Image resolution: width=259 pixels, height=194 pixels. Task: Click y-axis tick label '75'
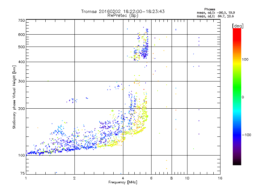tap(23, 173)
